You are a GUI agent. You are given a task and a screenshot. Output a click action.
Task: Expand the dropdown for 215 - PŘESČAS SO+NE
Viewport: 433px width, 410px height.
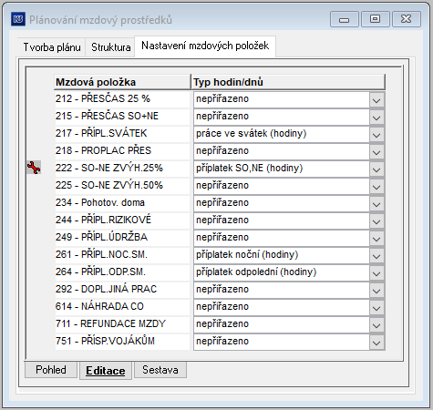[x=376, y=118]
